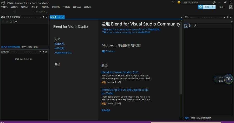Click the 更多新闻 link

106,110
